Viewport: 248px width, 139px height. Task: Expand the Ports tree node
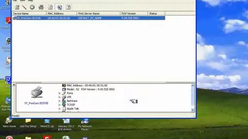click(59, 93)
